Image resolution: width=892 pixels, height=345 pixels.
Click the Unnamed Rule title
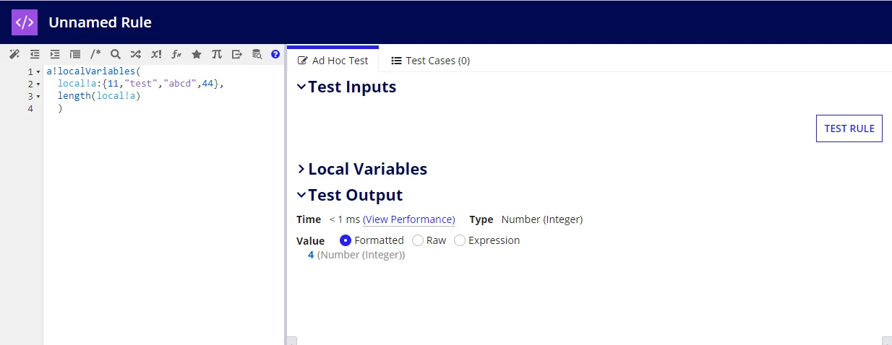point(100,22)
